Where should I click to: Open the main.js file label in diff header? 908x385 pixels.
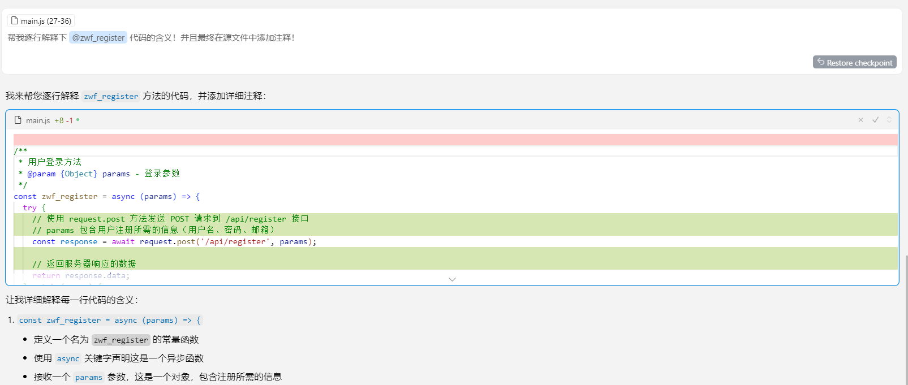(38, 120)
